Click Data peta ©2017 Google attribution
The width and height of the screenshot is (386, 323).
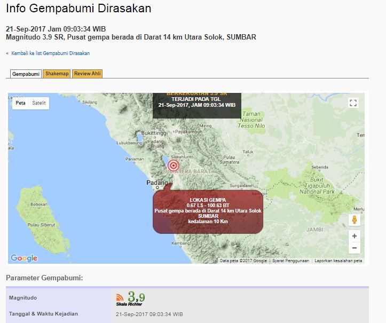[x=243, y=261]
